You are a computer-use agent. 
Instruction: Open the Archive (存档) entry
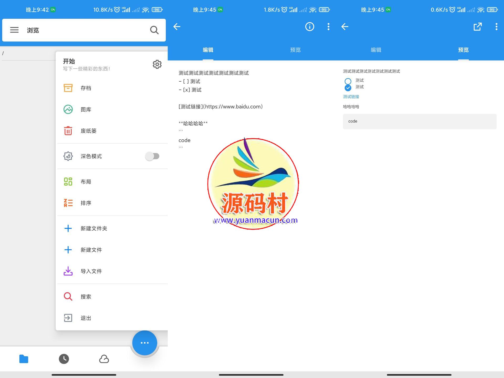point(86,88)
